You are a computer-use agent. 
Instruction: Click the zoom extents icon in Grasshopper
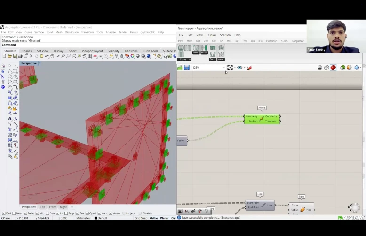click(230, 68)
